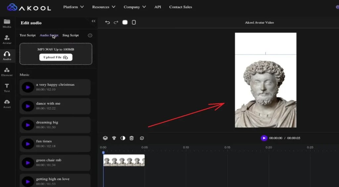
Task: Switch to the Audio Script tab
Action: (49, 35)
